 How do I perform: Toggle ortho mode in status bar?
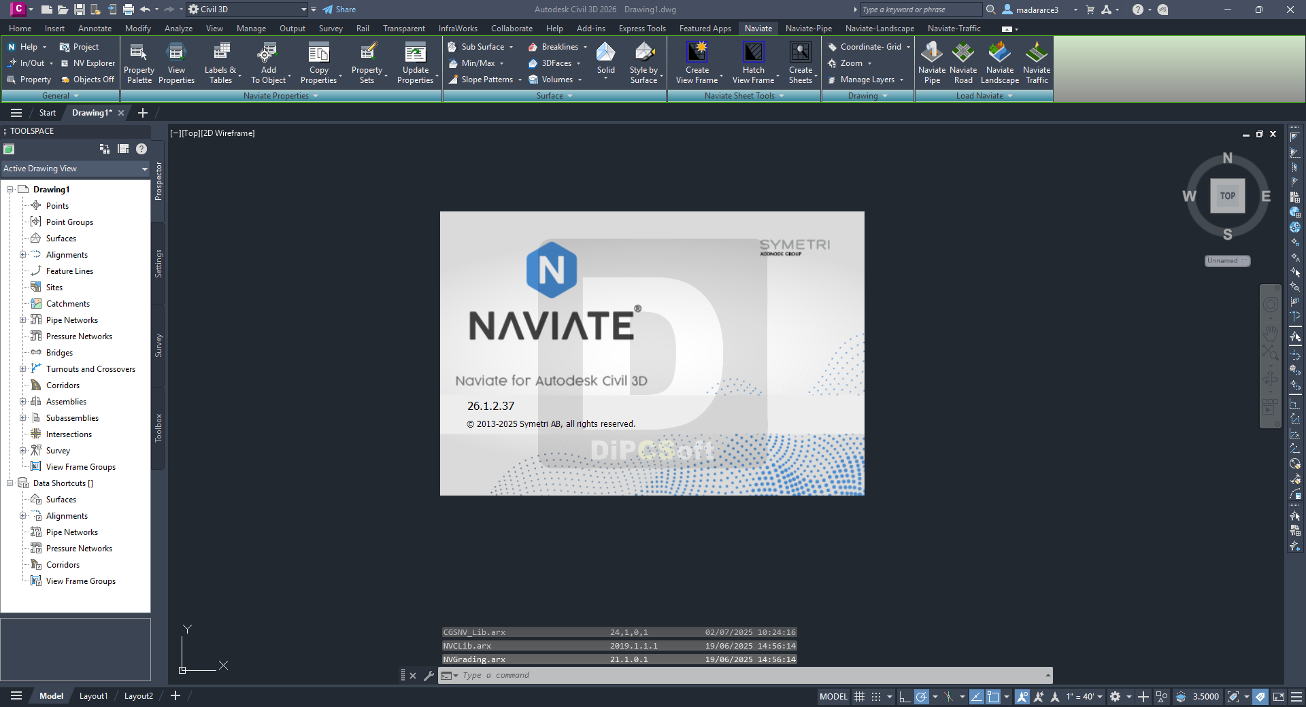tap(905, 697)
